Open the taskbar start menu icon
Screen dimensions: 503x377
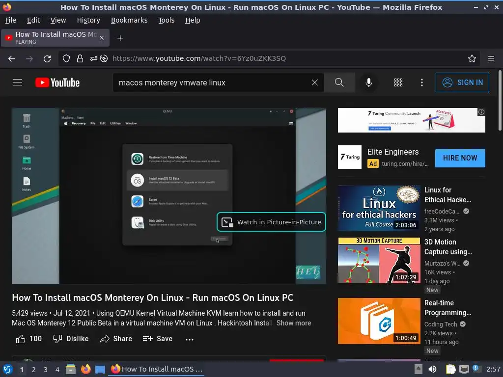8,369
